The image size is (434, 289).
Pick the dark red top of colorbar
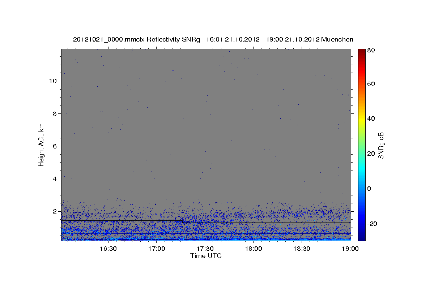361,51
